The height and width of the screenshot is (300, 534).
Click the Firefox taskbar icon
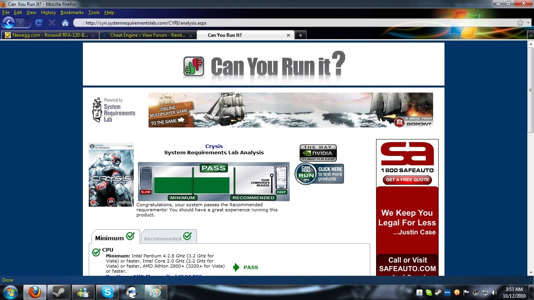pyautogui.click(x=35, y=292)
